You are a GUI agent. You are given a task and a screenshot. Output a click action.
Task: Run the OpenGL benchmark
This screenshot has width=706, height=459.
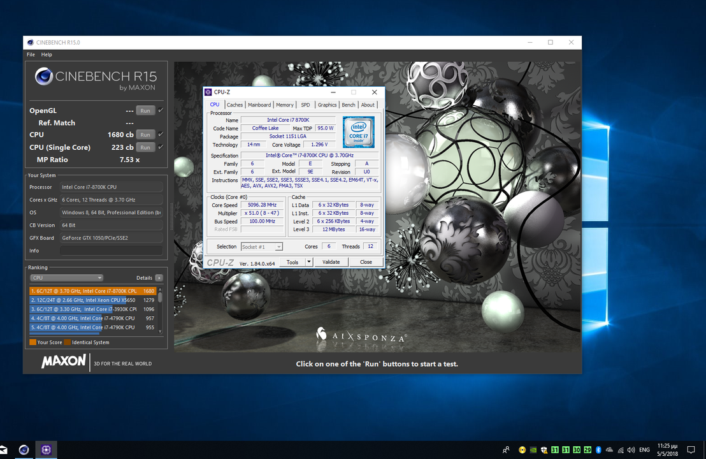point(145,110)
